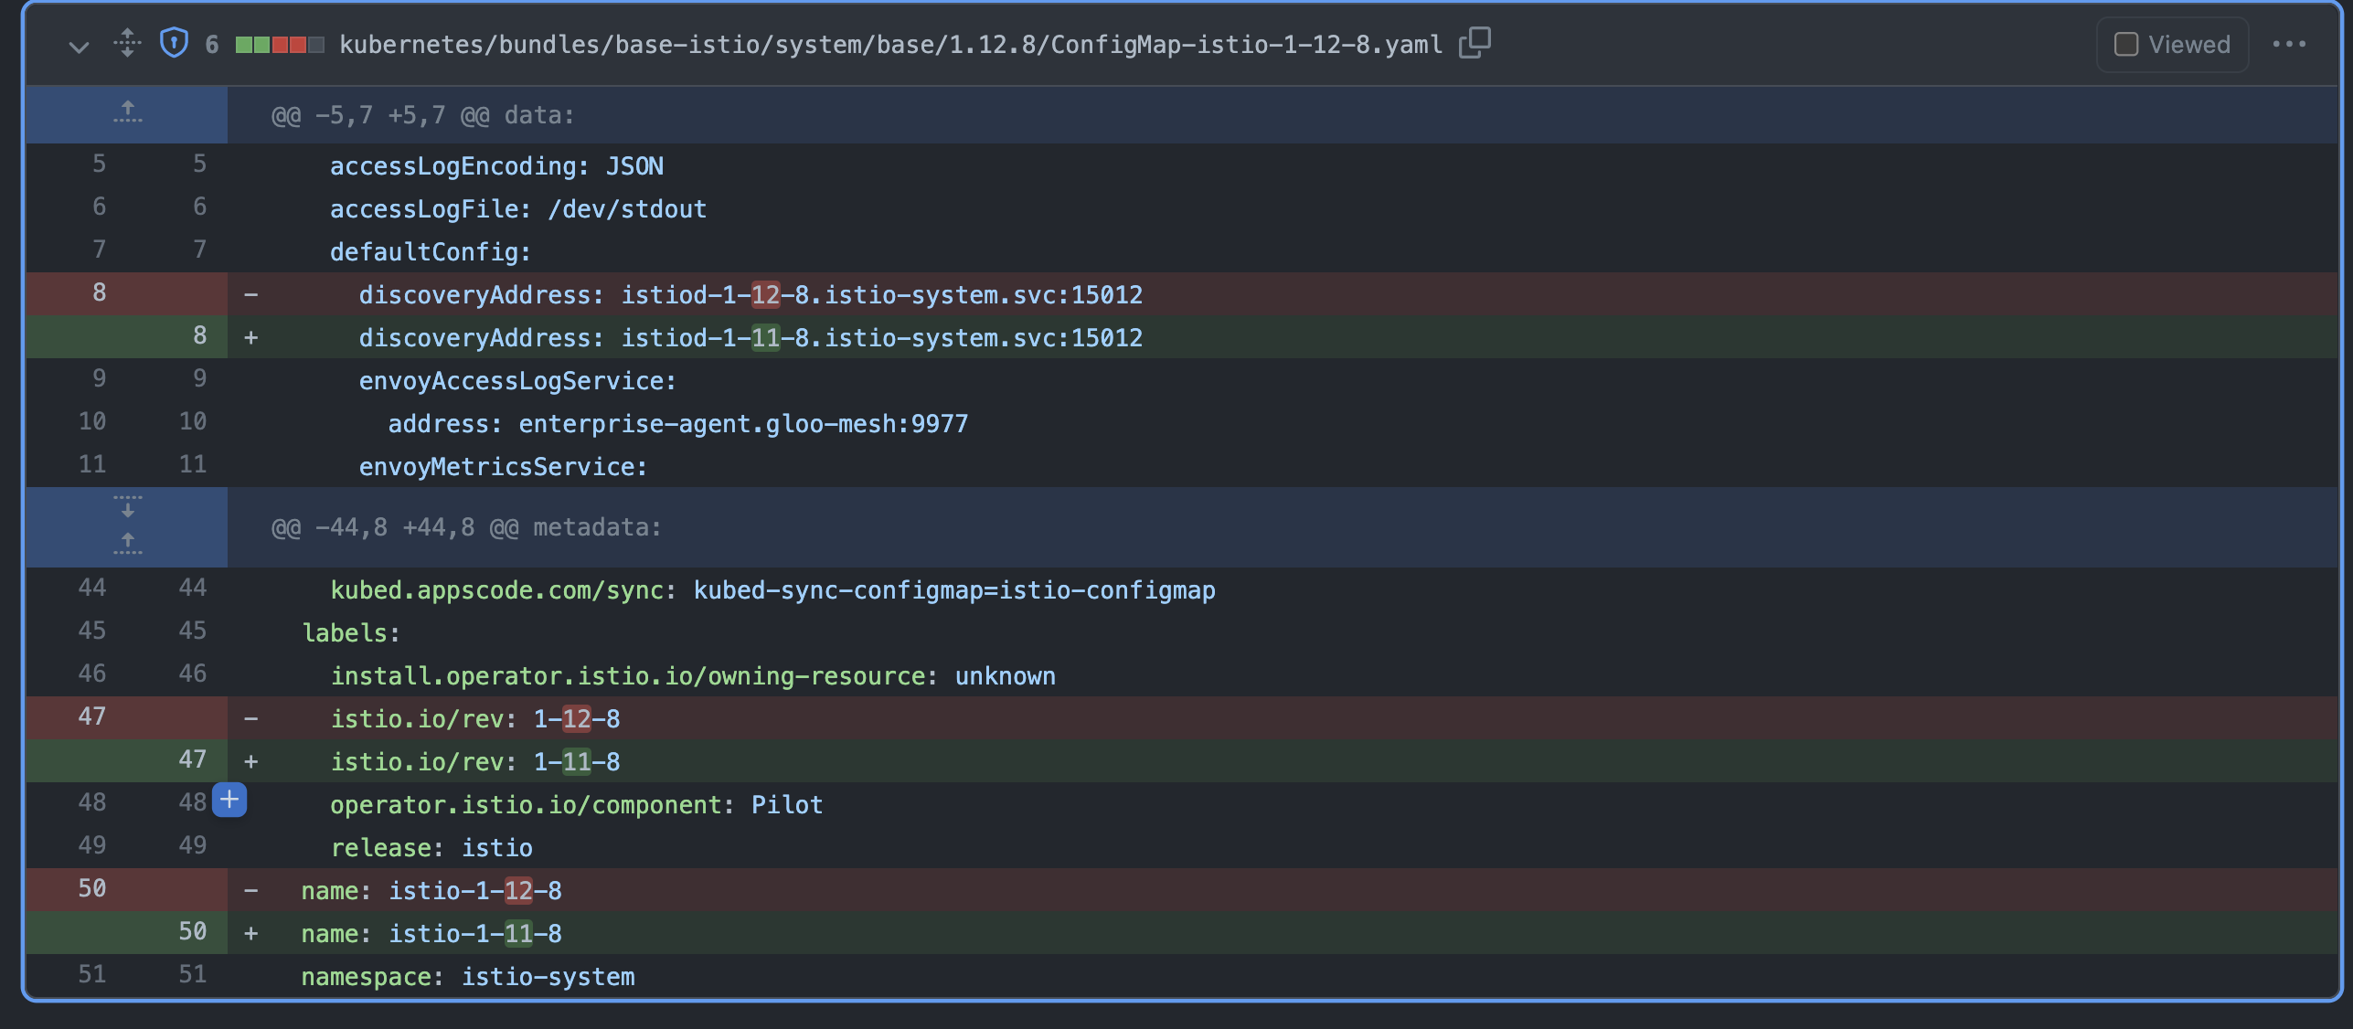Click the changed lines count 6
2353x1029 pixels.
coord(212,45)
